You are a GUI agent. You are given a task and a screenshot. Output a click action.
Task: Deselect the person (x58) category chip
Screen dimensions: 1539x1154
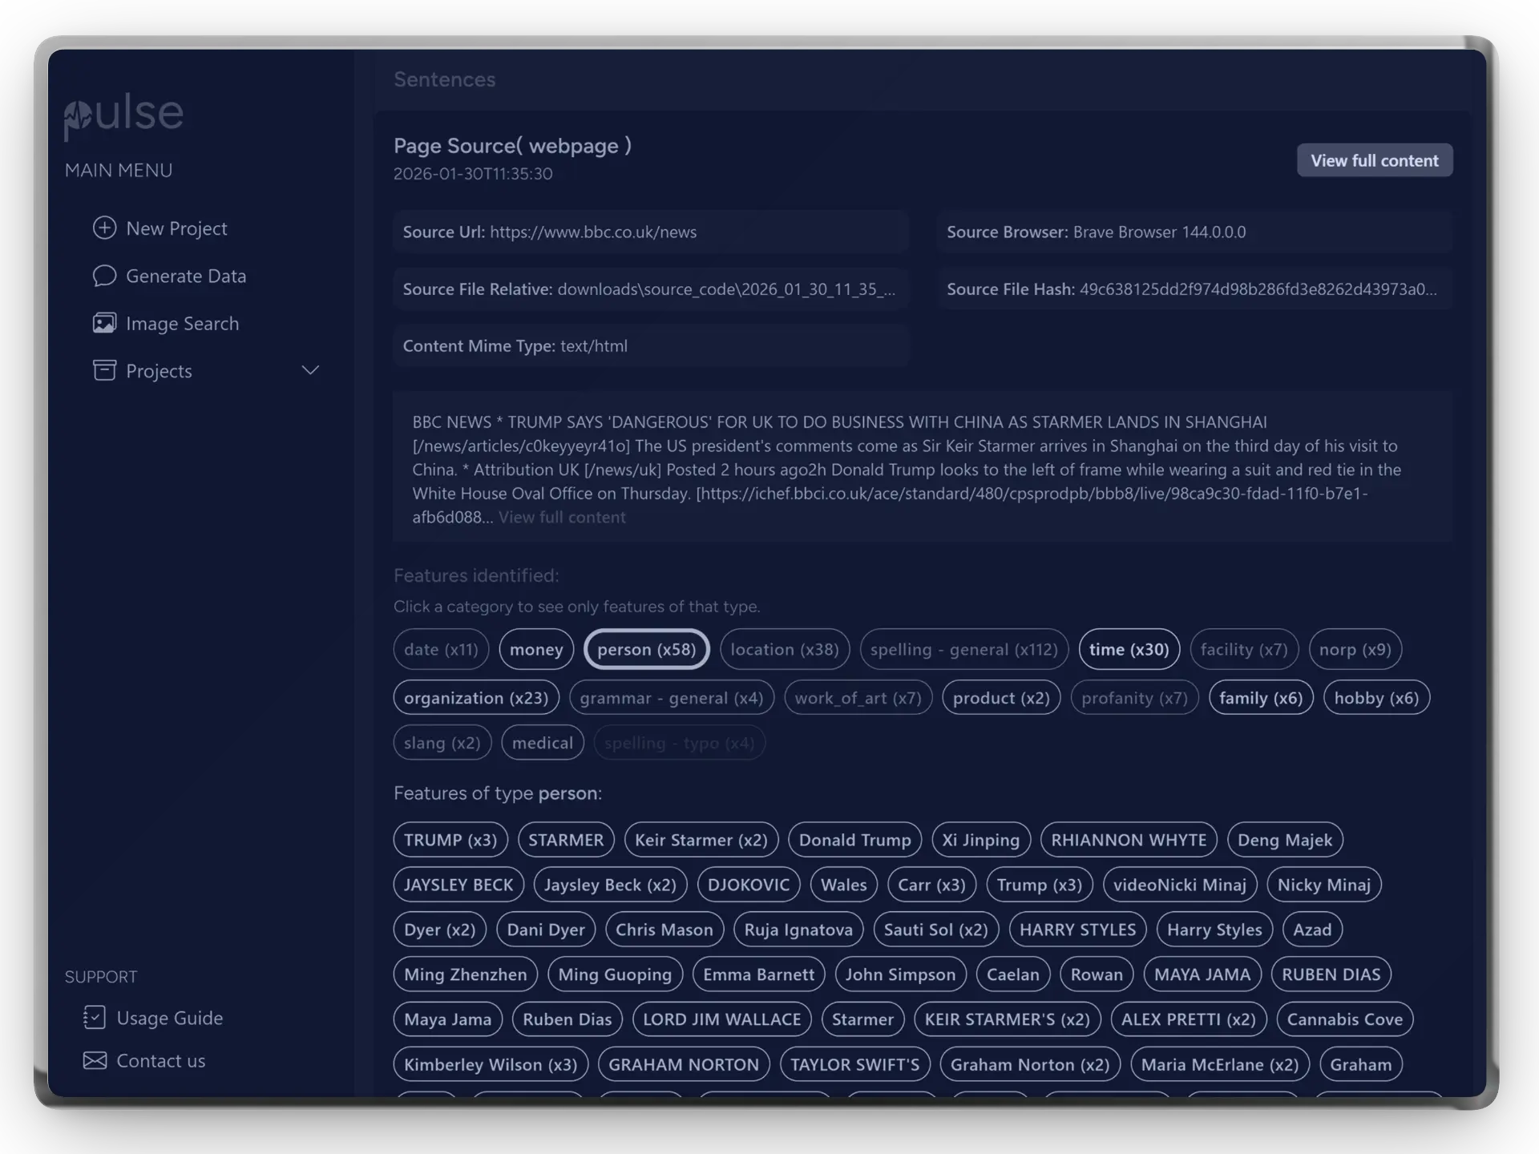tap(647, 649)
